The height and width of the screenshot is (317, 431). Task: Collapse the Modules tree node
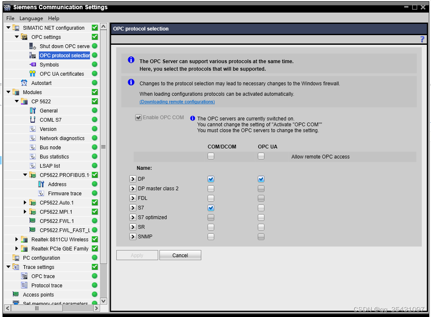tap(8, 92)
